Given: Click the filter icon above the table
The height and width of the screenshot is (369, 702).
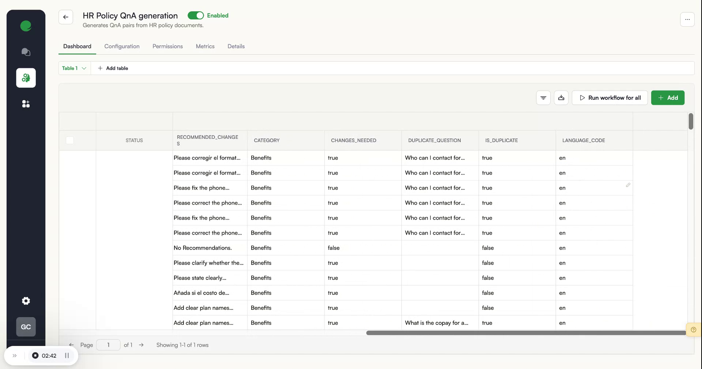Looking at the screenshot, I should (543, 98).
